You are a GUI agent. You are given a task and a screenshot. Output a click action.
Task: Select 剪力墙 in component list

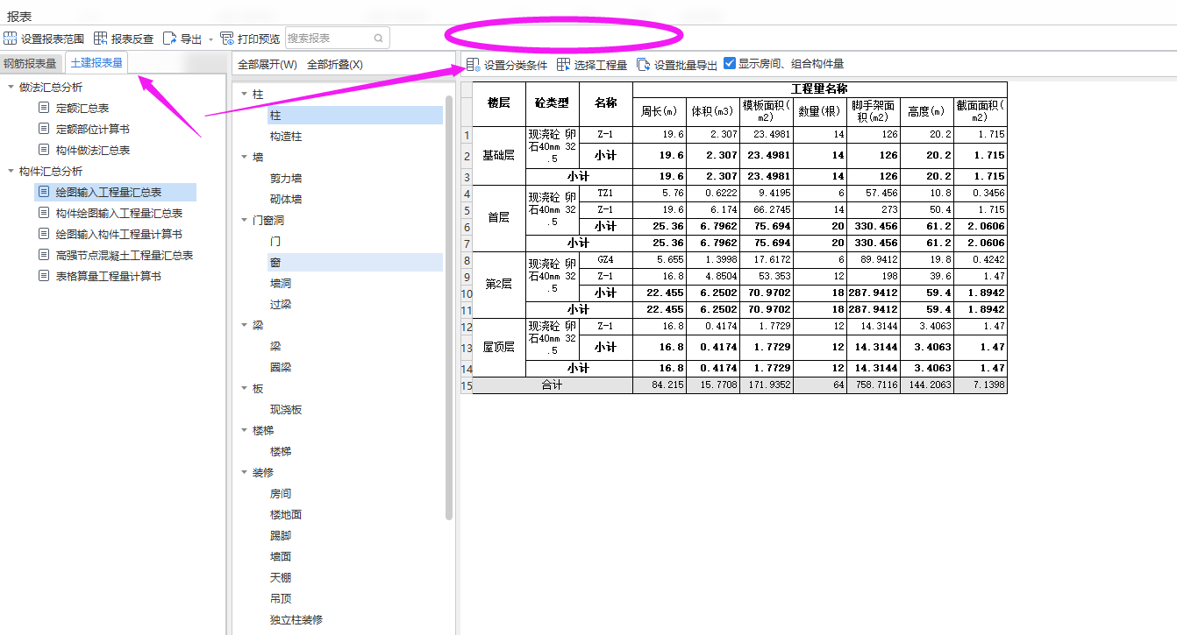286,179
